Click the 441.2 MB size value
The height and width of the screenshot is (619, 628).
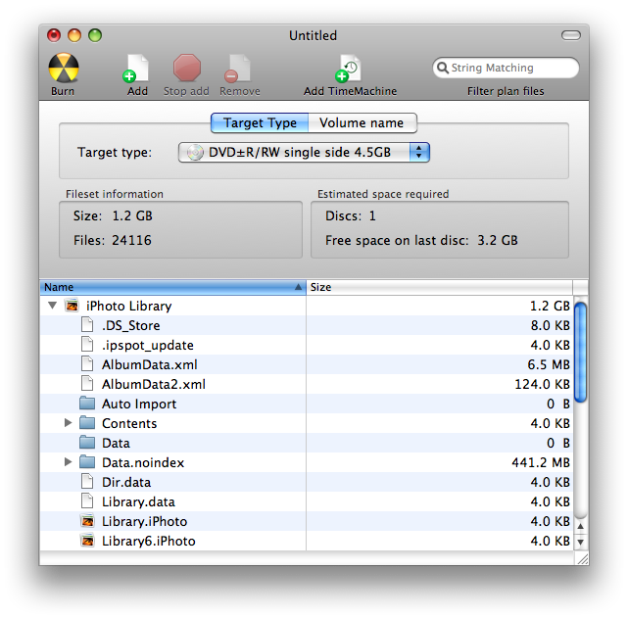tap(541, 462)
